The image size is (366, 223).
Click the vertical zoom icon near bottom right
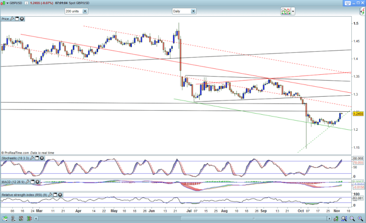(336, 219)
